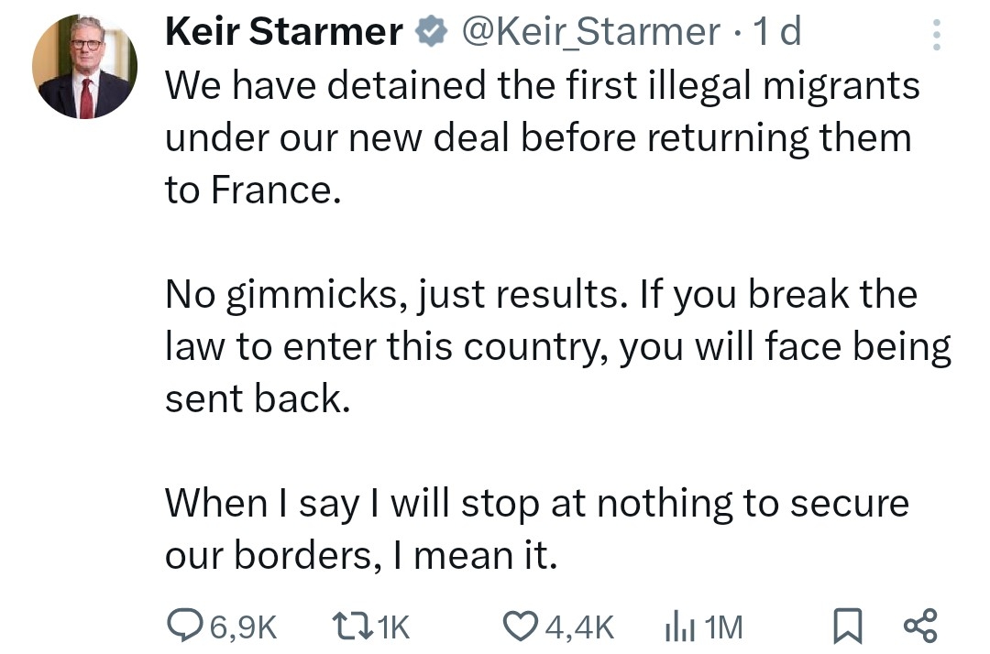
Task: Click the 'We have detained' opening sentence
Action: coord(541,86)
